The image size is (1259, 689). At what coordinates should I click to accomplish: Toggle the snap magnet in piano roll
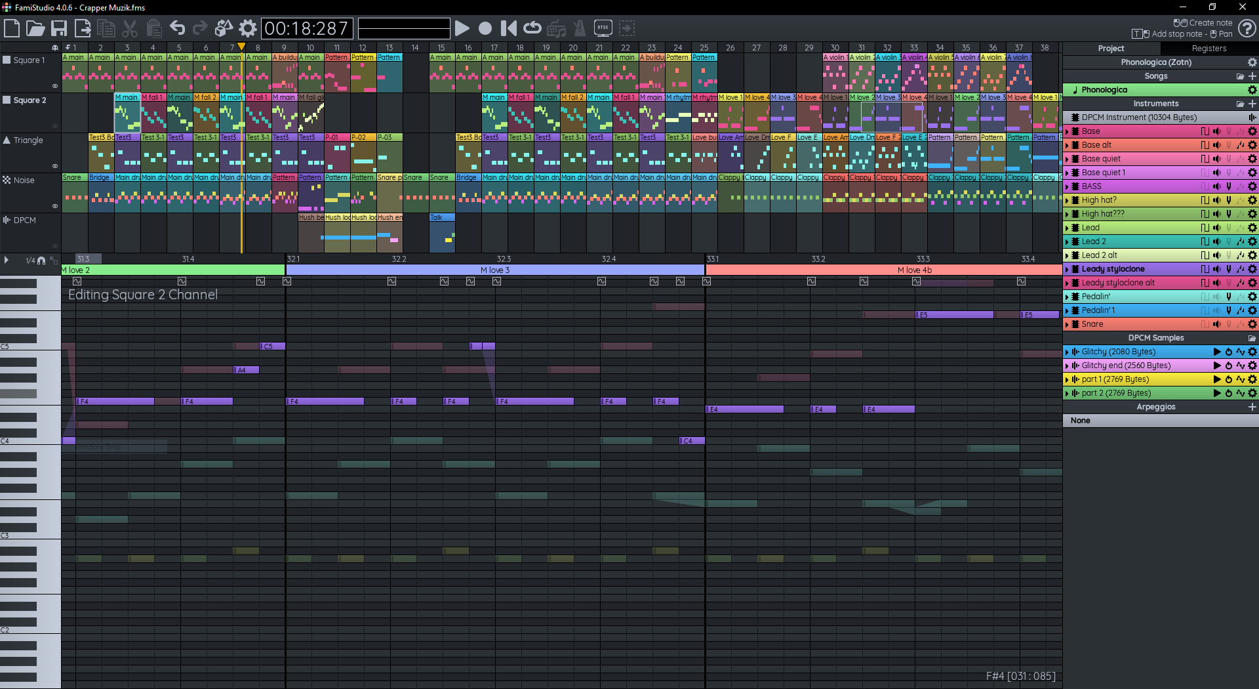(41, 261)
